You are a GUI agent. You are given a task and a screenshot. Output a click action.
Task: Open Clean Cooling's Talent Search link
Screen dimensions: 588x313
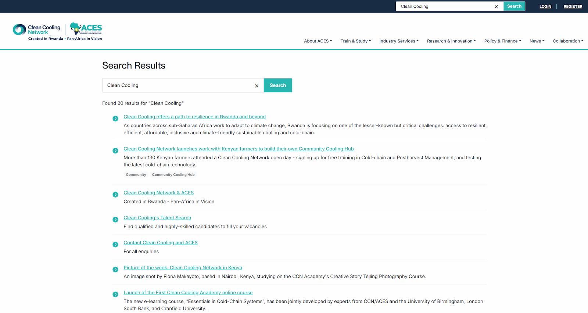point(157,218)
